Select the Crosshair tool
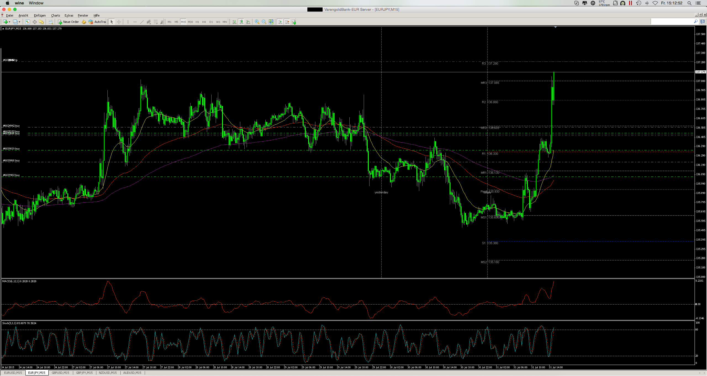This screenshot has width=707, height=376. pyautogui.click(x=119, y=22)
